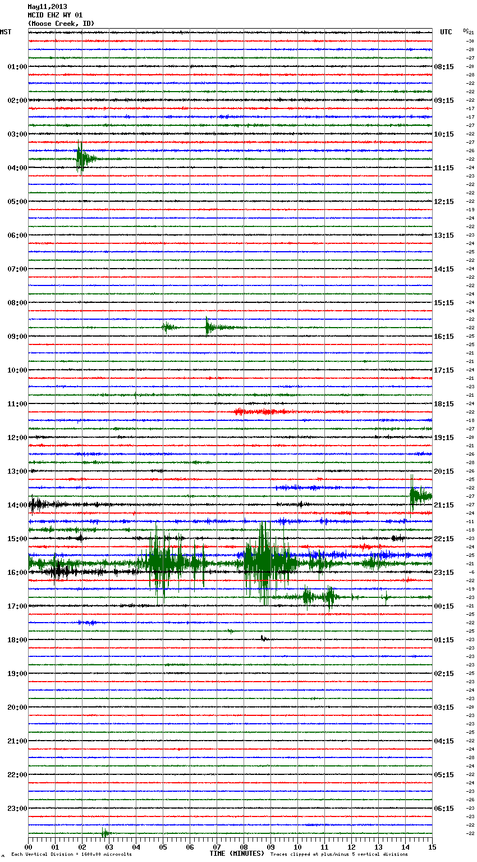Screen dimensions: 477x862
Task: Click the 04:15 UTC time label
Action: pyautogui.click(x=444, y=741)
